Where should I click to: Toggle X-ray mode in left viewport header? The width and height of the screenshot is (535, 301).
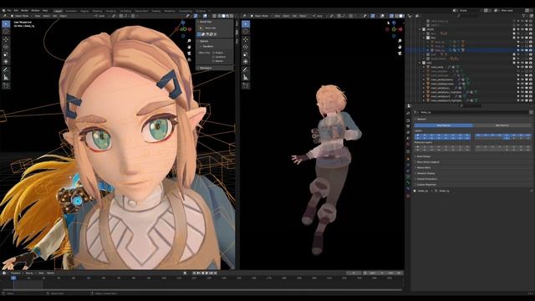pos(214,16)
